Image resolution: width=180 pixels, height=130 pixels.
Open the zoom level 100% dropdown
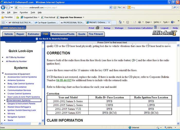click(175, 127)
